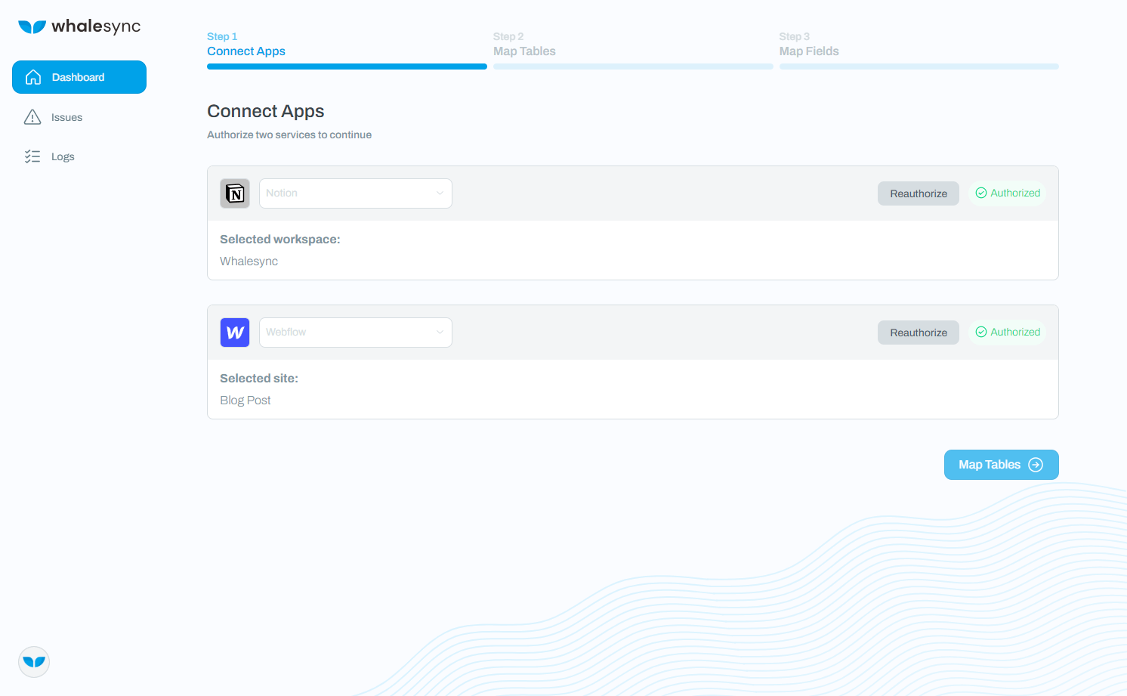Screen dimensions: 1127x696
Task: Open the Dashboard page
Action: pyautogui.click(x=79, y=77)
